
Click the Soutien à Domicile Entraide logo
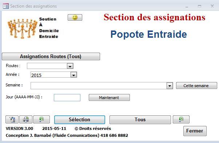point(33,28)
